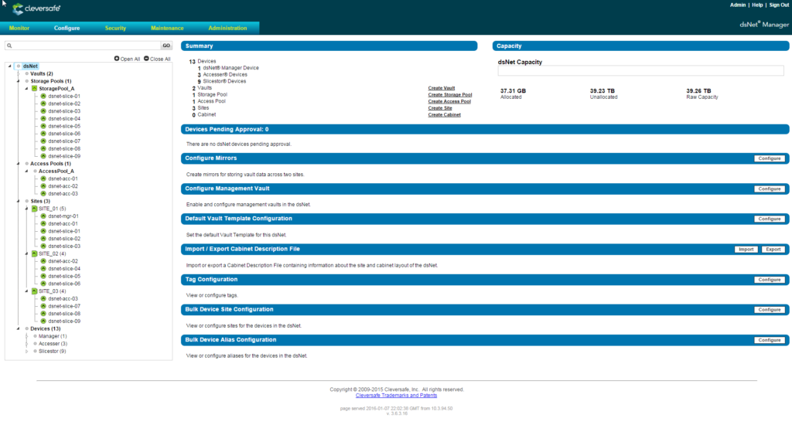Click the gray bullet icon beside Vaults (2)
Screen dimensions: 792x425
pyautogui.click(x=27, y=73)
